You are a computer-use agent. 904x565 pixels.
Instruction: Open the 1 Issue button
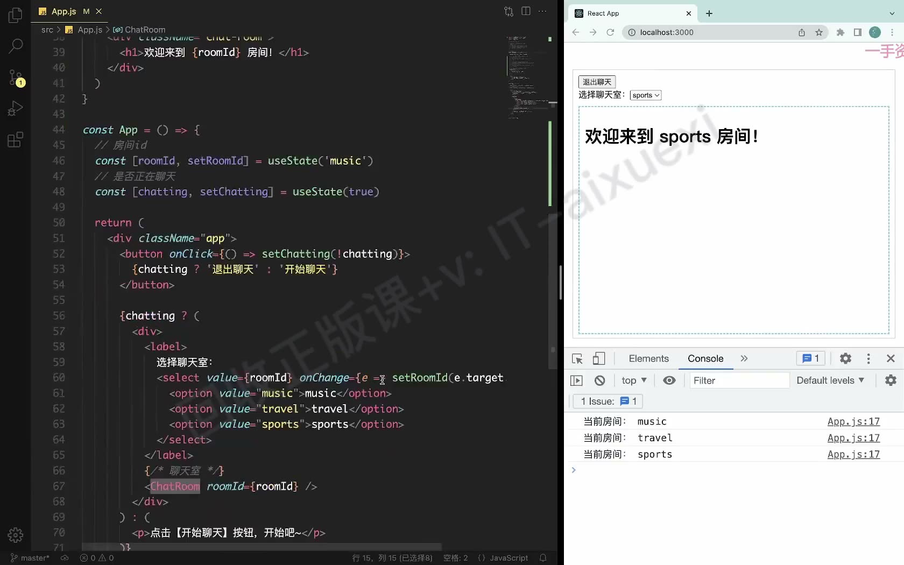609,401
